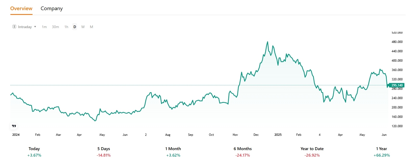Click the TradingView logo icon on chart
407x160 pixels.
tap(14, 126)
